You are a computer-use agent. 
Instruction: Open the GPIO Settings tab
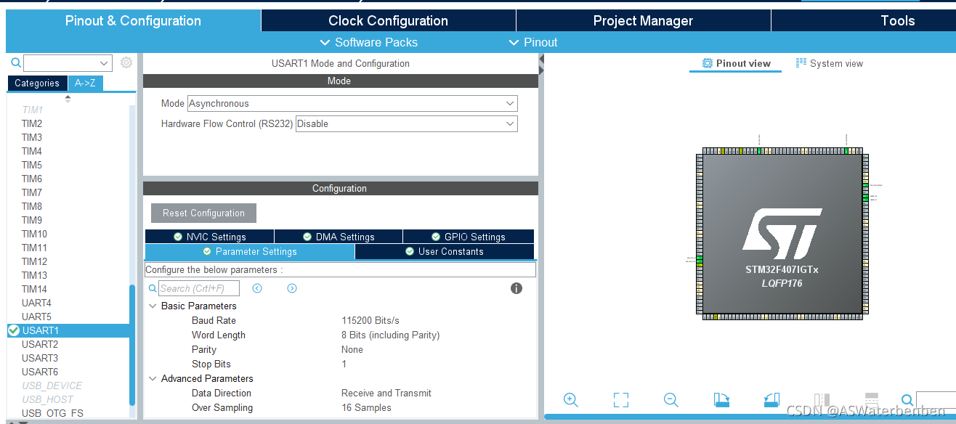point(468,237)
